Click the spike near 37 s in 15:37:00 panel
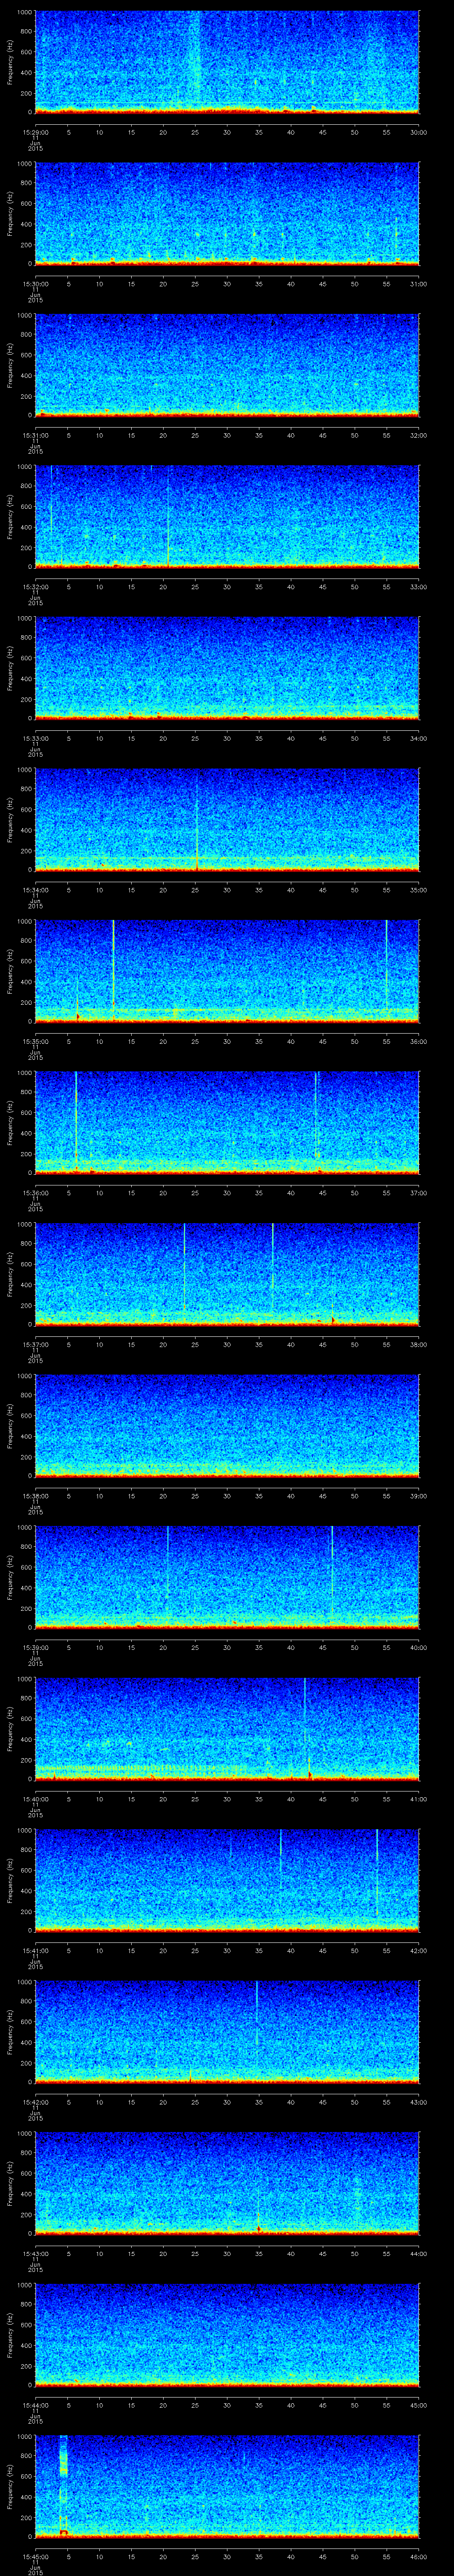454x2576 pixels. tap(272, 1268)
